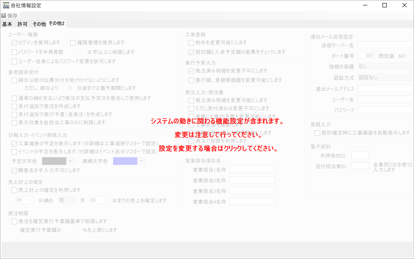Click the 実績文字色 purple color swatch
This screenshot has height=259, width=414.
[125, 161]
